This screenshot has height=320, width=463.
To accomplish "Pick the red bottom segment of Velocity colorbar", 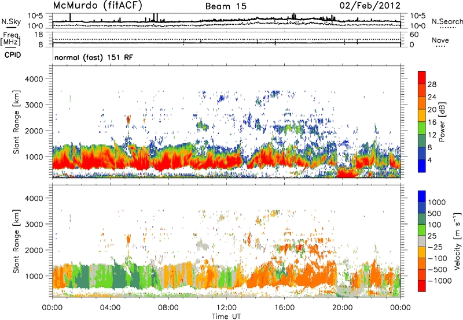I will (x=422, y=286).
